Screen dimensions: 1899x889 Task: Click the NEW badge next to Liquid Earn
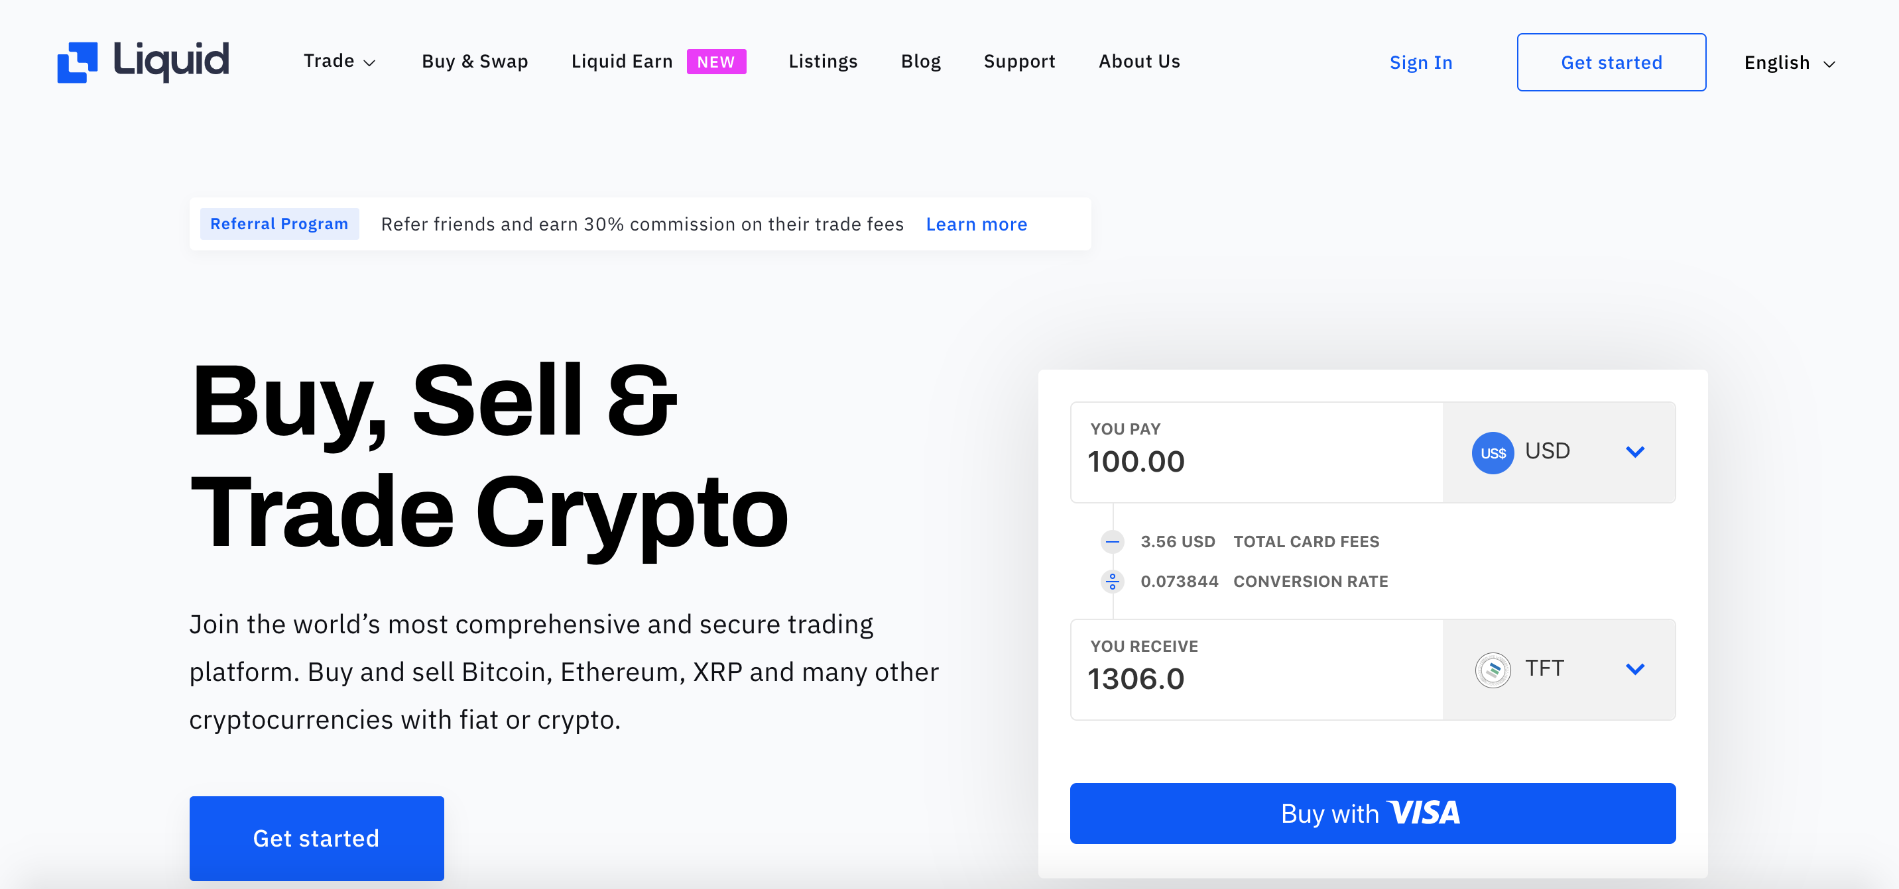pos(716,62)
